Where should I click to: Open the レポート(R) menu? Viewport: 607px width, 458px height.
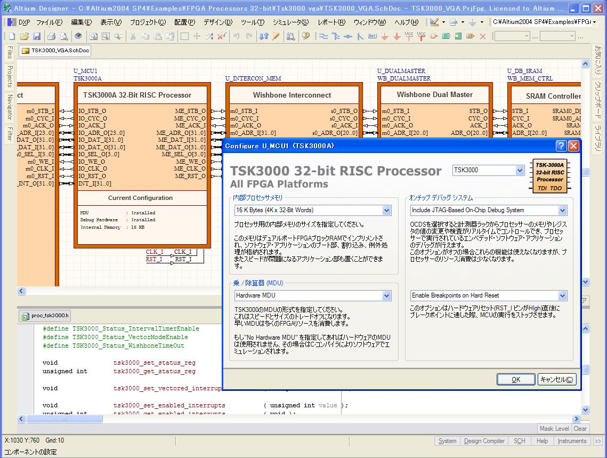click(x=331, y=22)
